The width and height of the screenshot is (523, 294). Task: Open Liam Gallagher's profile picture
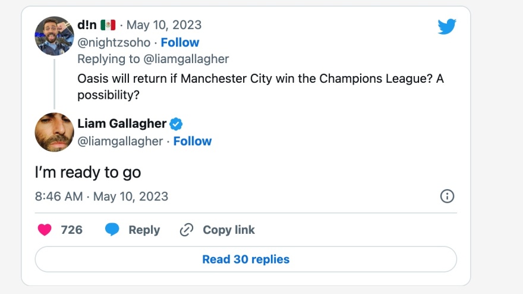tap(54, 132)
